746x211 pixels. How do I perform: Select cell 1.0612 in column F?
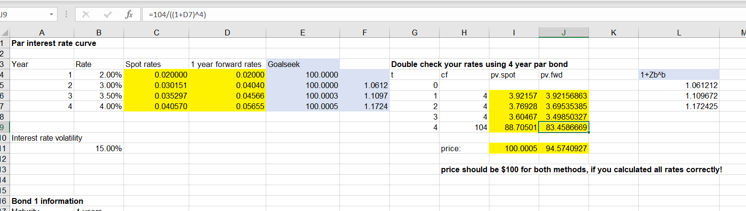pyautogui.click(x=365, y=85)
